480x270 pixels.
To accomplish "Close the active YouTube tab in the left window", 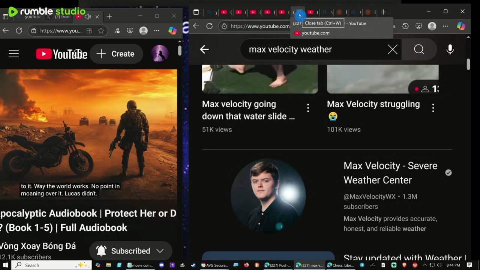I will pyautogui.click(x=97, y=16).
